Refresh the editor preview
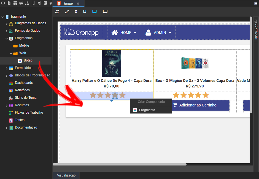This screenshot has height=179, width=259. (x=57, y=12)
